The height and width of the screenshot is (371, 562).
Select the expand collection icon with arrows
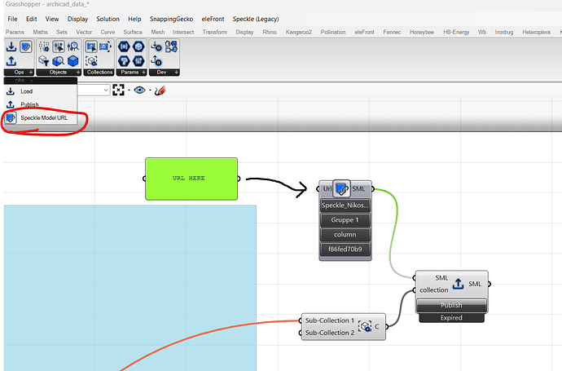click(x=105, y=46)
